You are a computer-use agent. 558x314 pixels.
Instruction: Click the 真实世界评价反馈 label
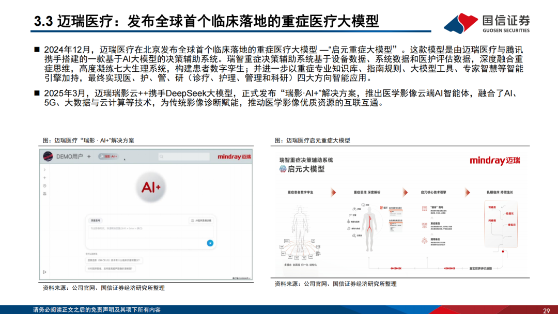481,269
